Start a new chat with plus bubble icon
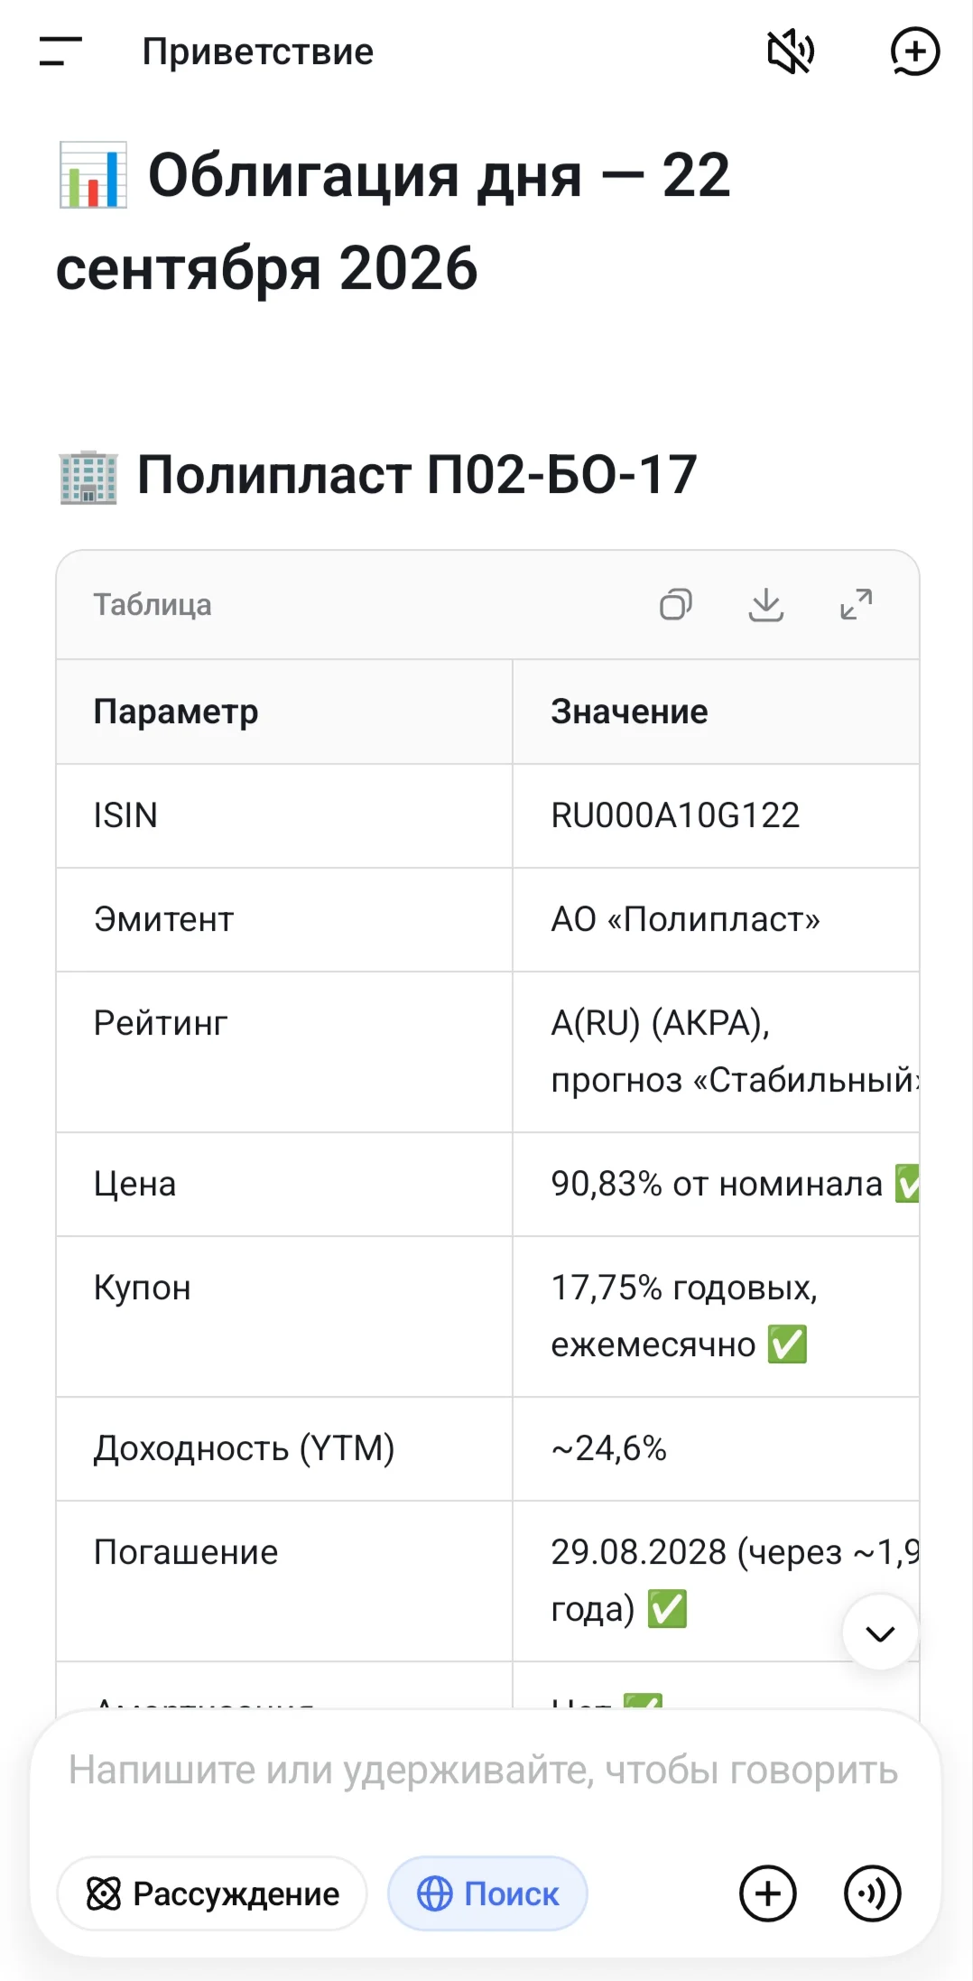Screen dimensions: 973x1981 pos(914,51)
